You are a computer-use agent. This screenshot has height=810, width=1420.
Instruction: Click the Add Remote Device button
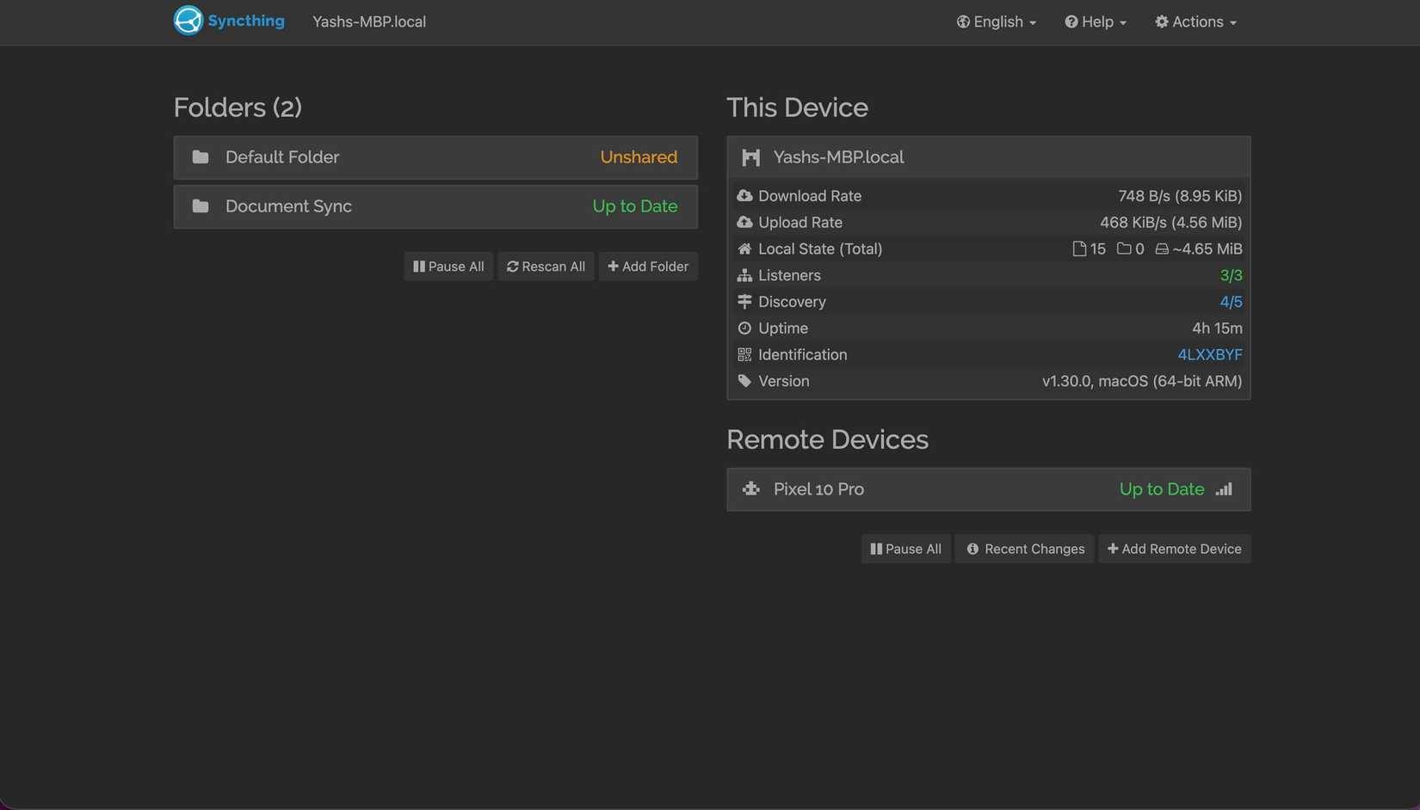coord(1174,548)
